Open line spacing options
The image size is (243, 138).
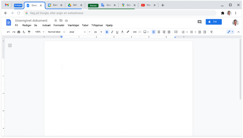tap(176, 32)
